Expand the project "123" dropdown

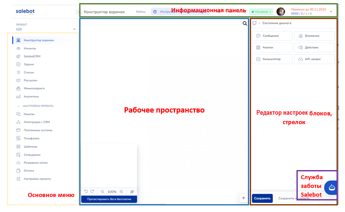click(74, 29)
